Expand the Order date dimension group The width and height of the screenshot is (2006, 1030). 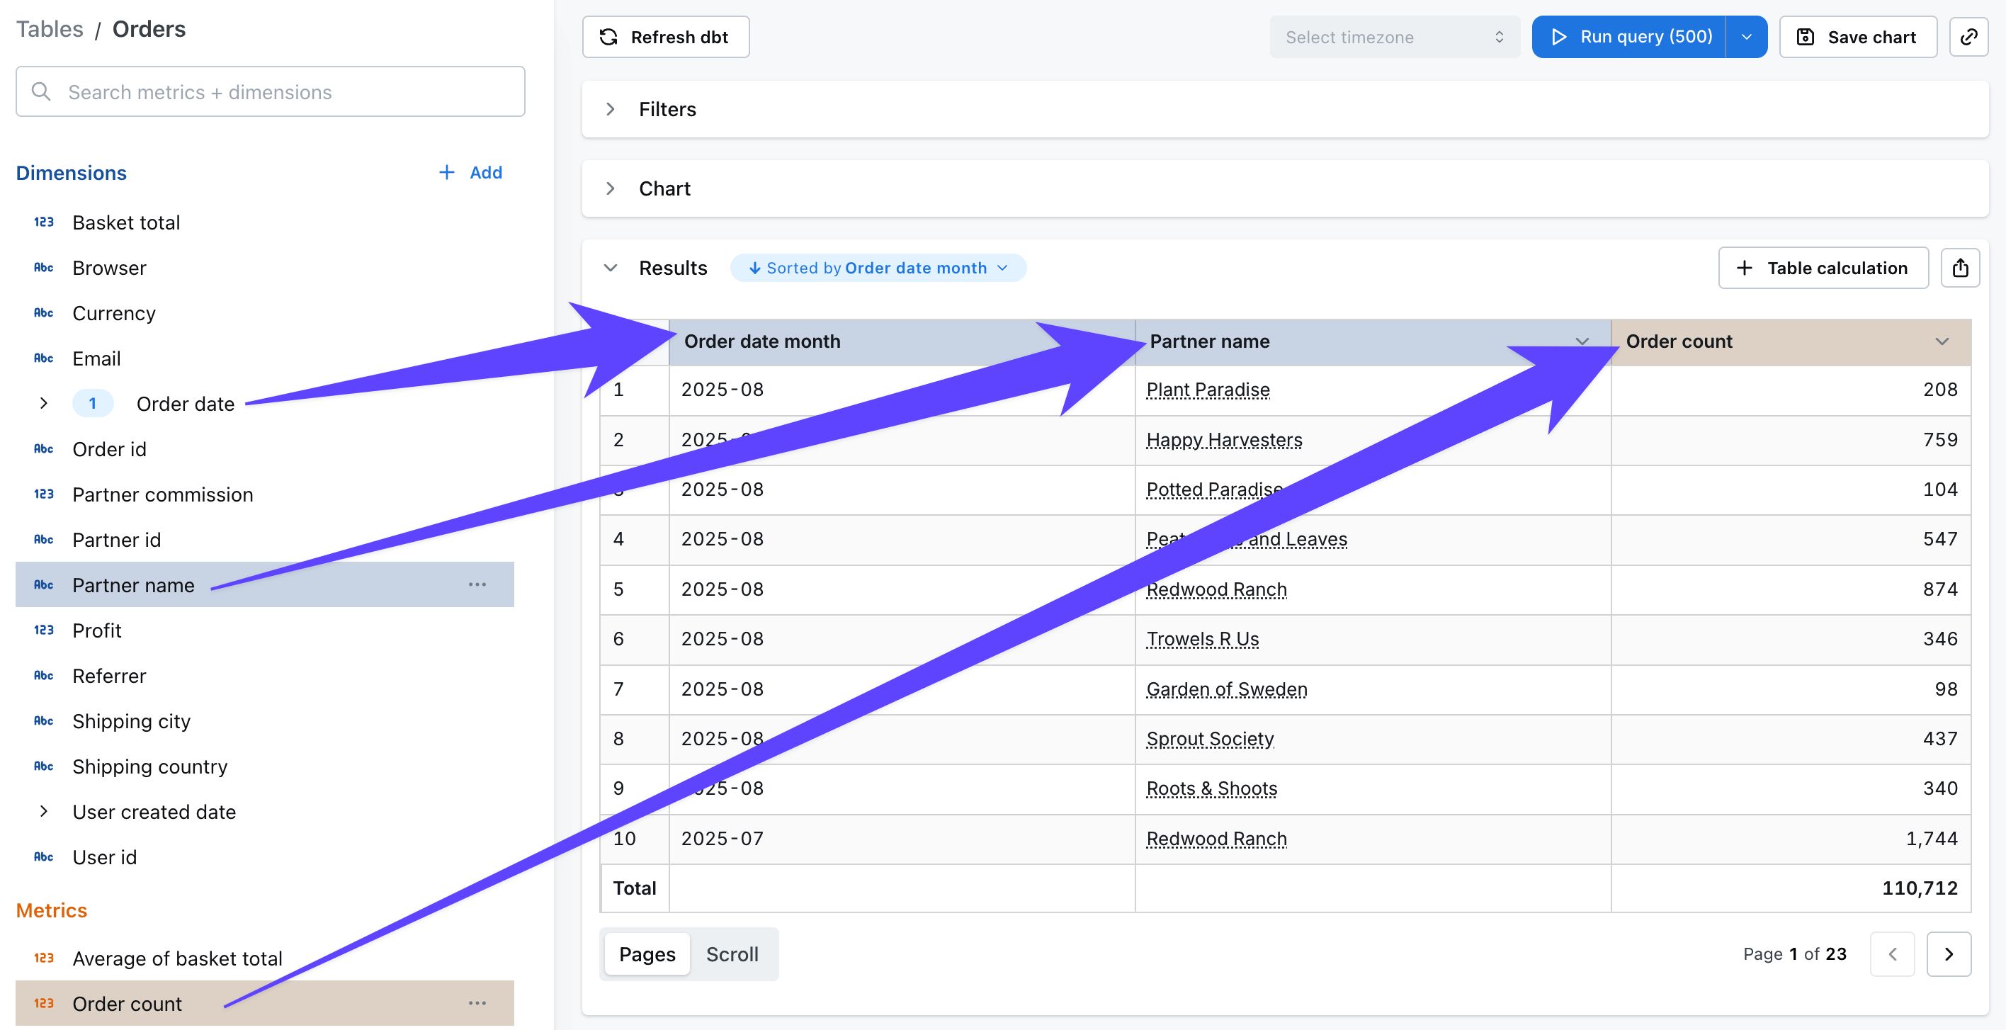pyautogui.click(x=44, y=403)
